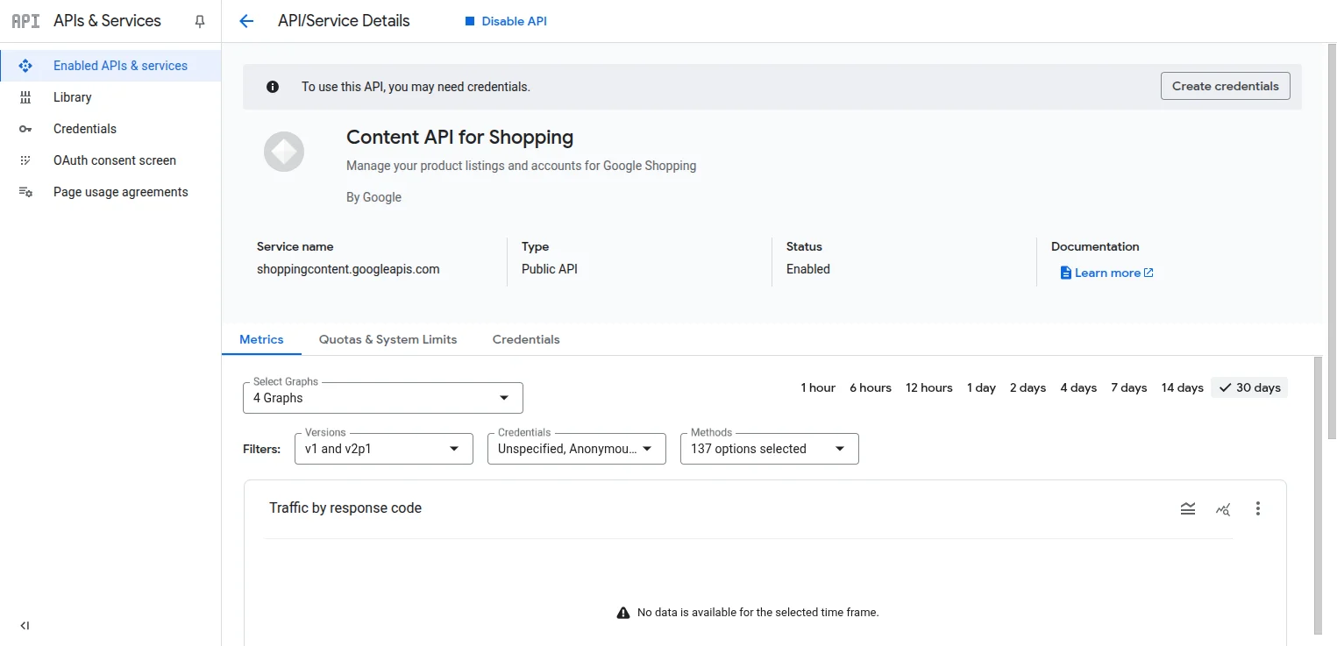Enable the 14 days time range
Image resolution: width=1337 pixels, height=646 pixels.
(1182, 387)
